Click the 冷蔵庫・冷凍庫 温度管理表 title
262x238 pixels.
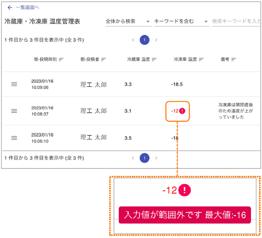click(x=42, y=21)
